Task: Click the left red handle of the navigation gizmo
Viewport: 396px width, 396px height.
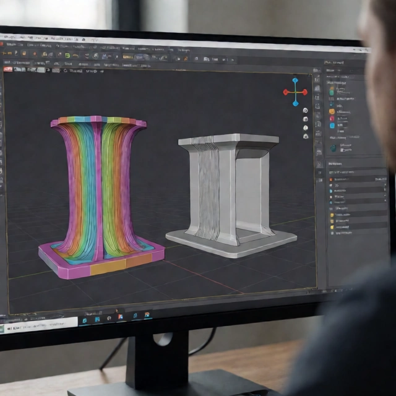Action: pyautogui.click(x=286, y=92)
